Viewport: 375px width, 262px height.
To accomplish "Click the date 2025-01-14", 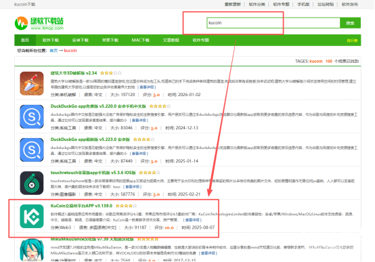I will click(187, 161).
